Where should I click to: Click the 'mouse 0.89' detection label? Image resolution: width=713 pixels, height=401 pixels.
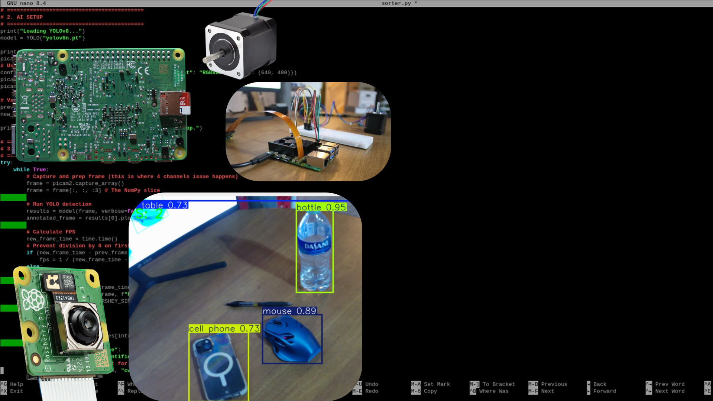click(x=289, y=311)
